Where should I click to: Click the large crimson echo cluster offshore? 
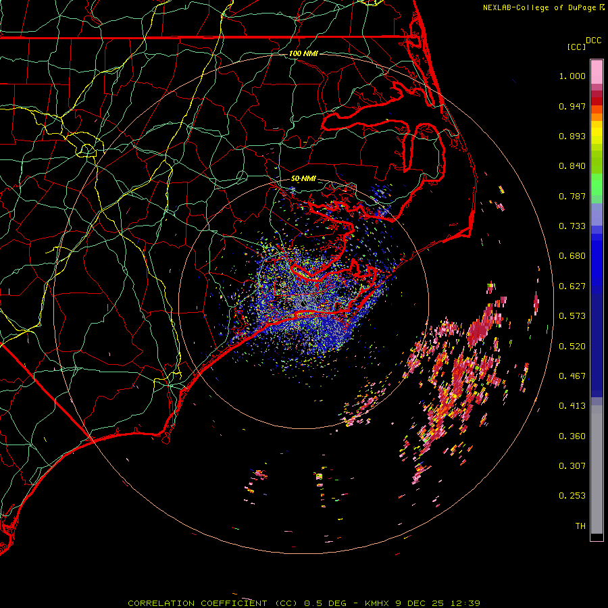[x=479, y=330]
